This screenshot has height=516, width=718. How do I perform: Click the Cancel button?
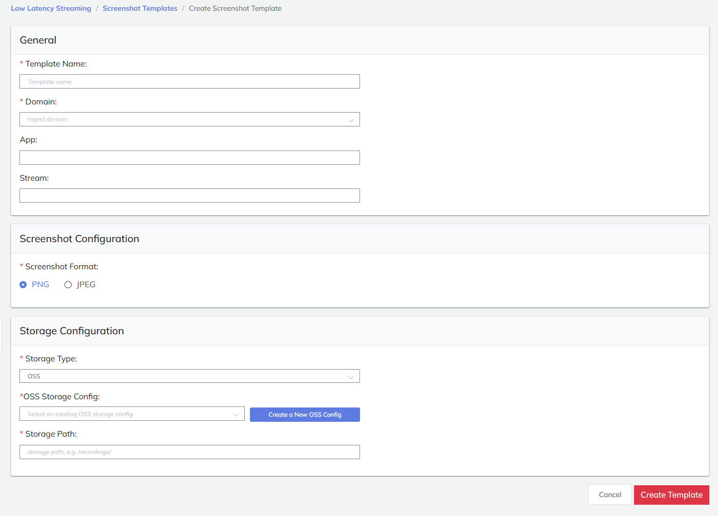[610, 494]
